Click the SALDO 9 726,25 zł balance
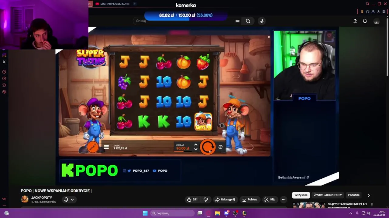389x218 pixels. pyautogui.click(x=120, y=147)
